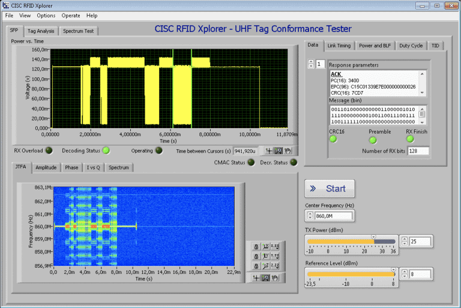Select the JTFA graph tab

point(21,167)
